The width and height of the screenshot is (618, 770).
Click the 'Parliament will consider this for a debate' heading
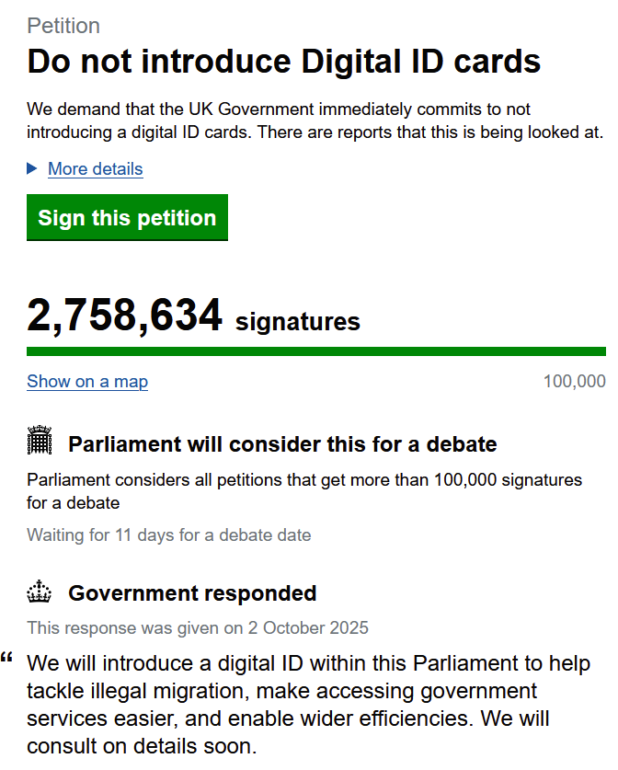[x=282, y=444]
